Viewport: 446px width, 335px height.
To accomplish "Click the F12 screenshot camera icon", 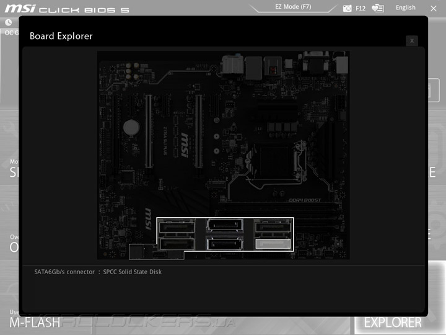I will (x=347, y=8).
